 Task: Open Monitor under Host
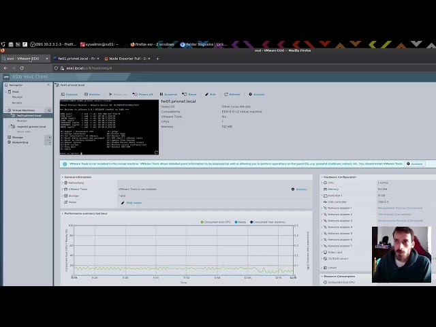point(17,103)
